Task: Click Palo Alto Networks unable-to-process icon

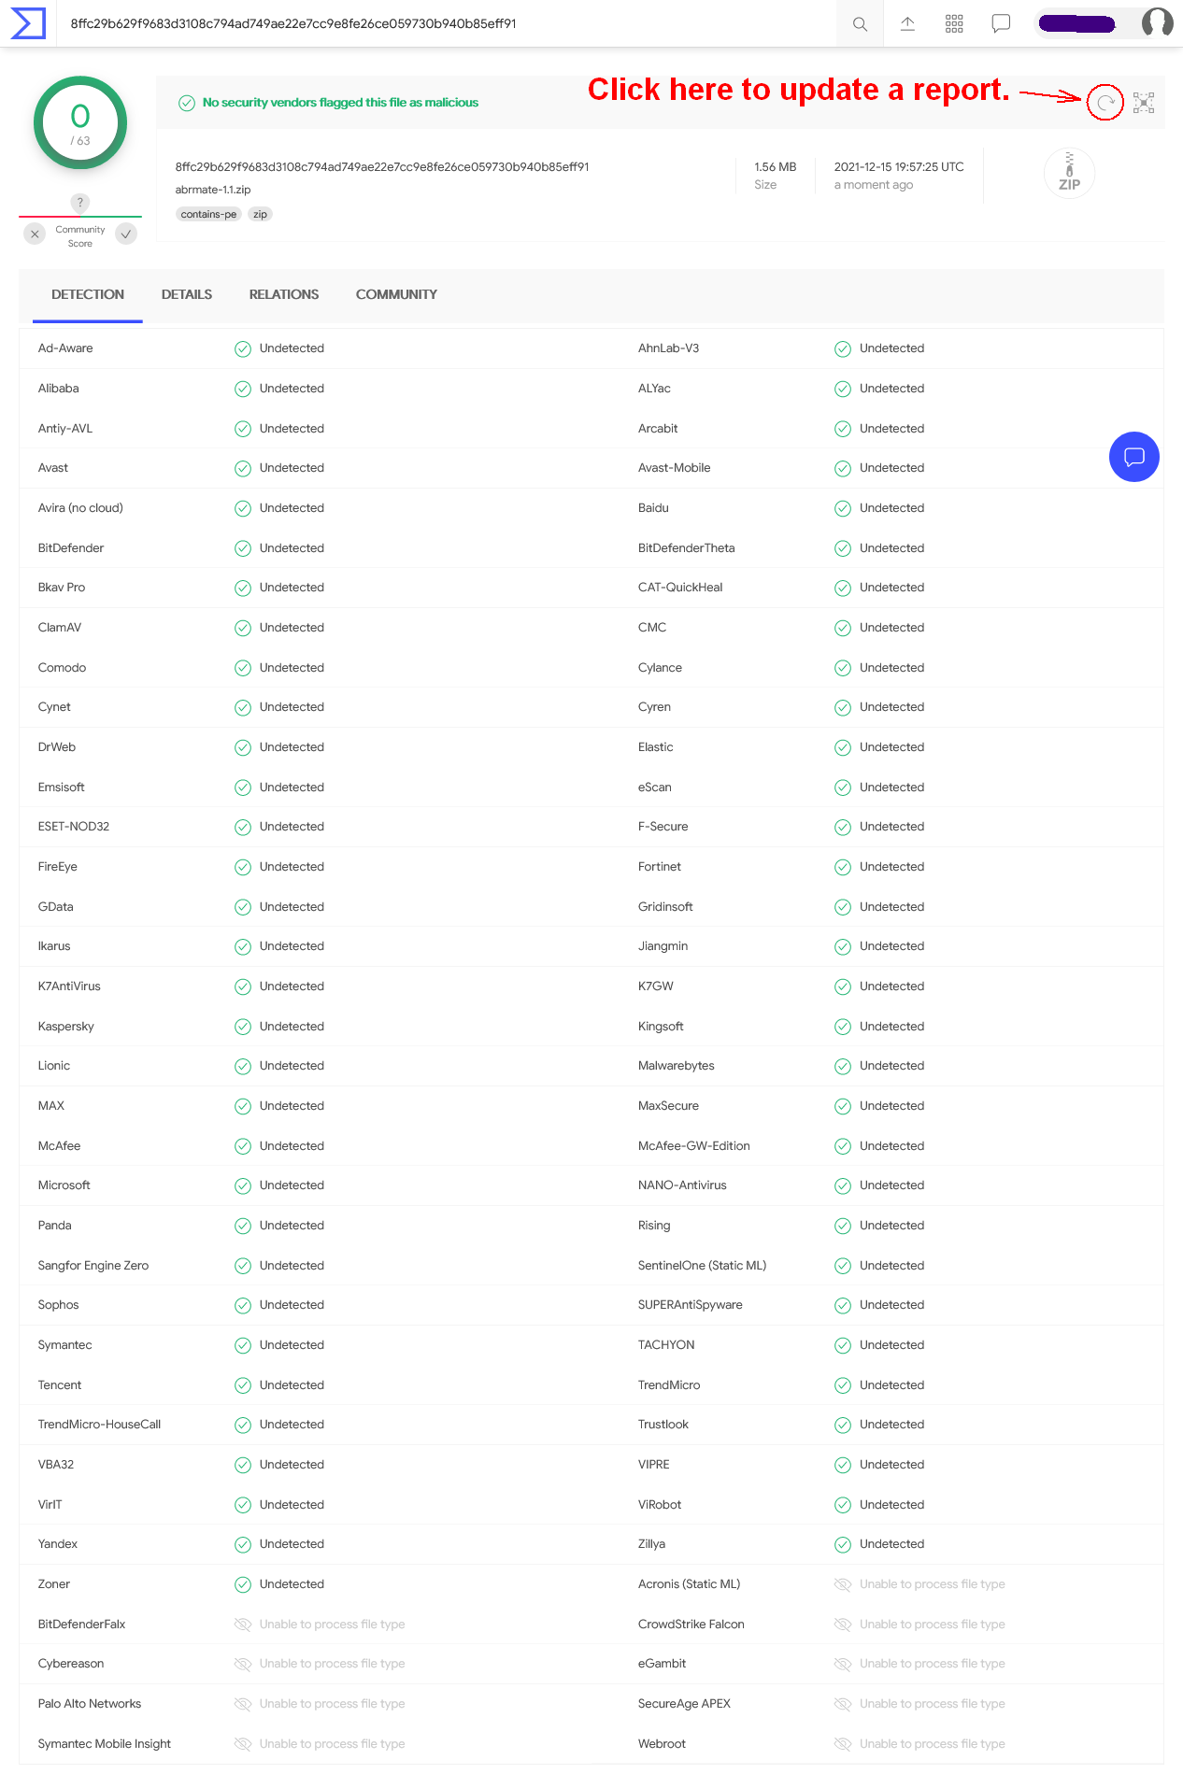Action: coord(243,1704)
